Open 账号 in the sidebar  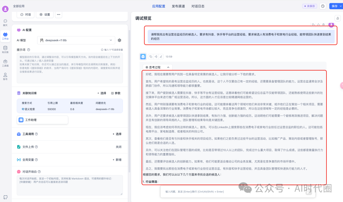point(5,76)
